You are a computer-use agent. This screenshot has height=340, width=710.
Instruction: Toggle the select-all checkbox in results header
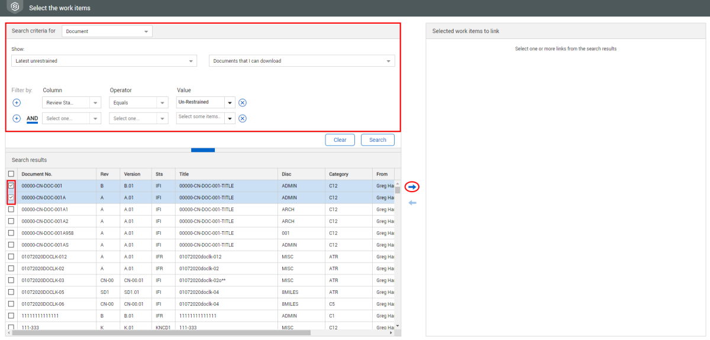(x=11, y=174)
